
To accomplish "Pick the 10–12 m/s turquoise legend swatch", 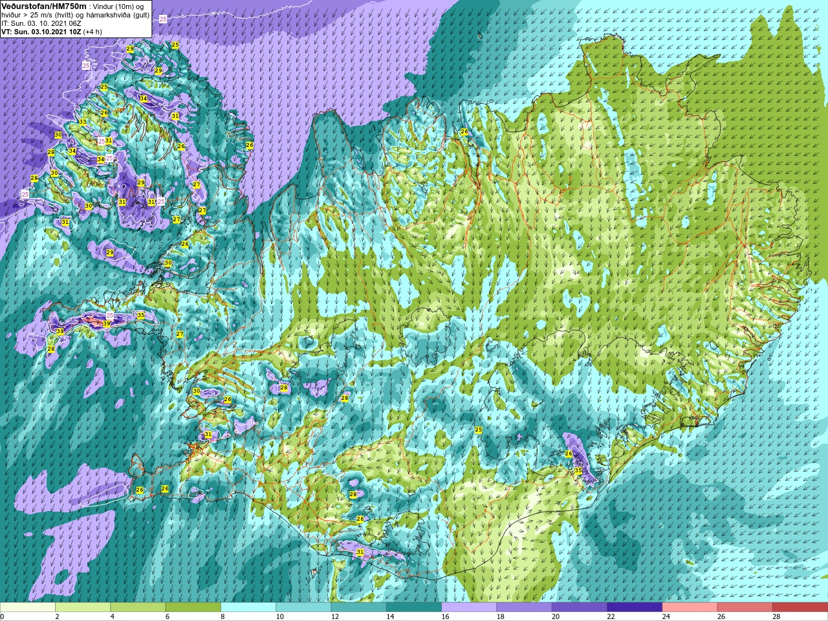I will pyautogui.click(x=303, y=607).
